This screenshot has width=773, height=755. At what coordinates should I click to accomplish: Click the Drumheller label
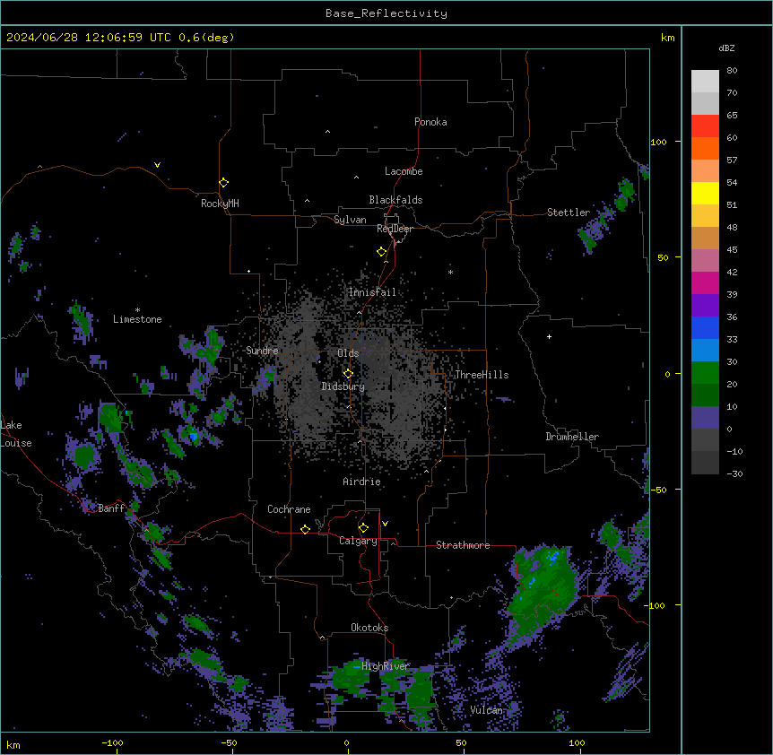[x=572, y=437]
